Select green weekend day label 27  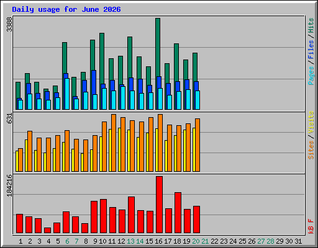click(261, 241)
